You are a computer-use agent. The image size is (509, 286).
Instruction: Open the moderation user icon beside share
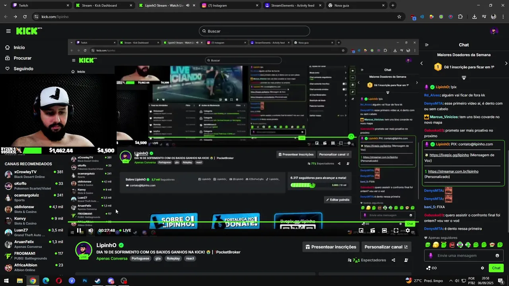point(406,260)
